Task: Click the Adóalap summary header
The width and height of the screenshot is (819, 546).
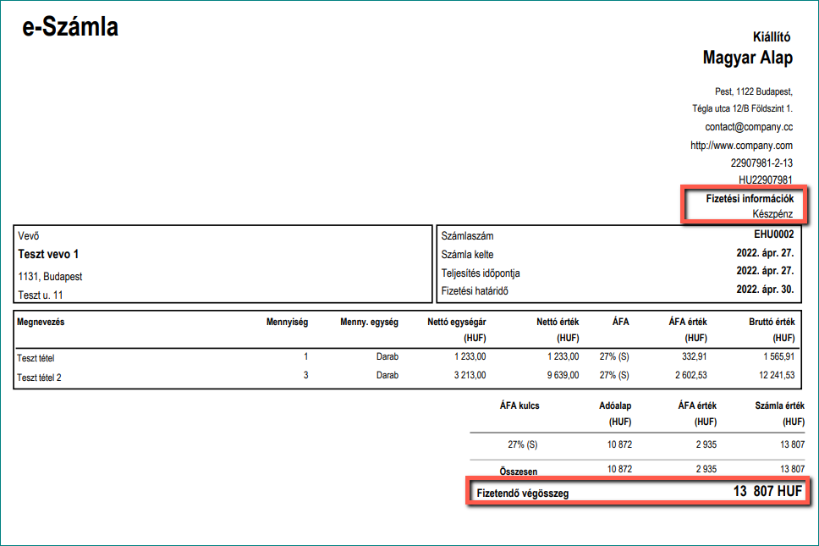Action: pos(615,405)
